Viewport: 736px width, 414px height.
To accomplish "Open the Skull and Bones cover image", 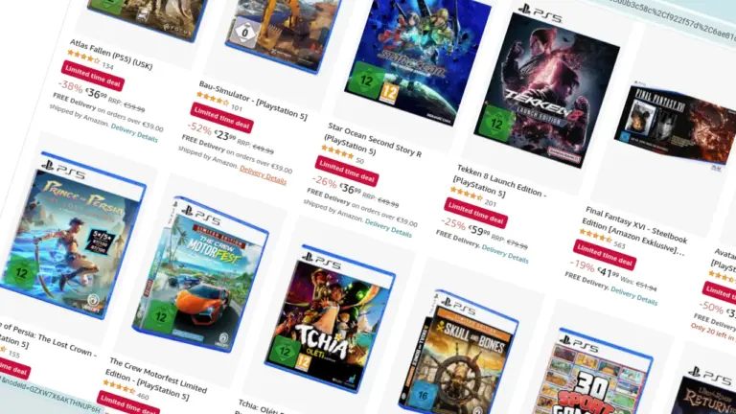I will click(458, 353).
